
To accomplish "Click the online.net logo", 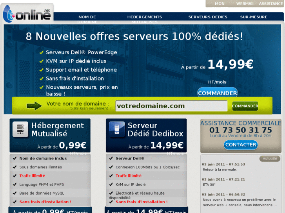I will tap(27, 14).
